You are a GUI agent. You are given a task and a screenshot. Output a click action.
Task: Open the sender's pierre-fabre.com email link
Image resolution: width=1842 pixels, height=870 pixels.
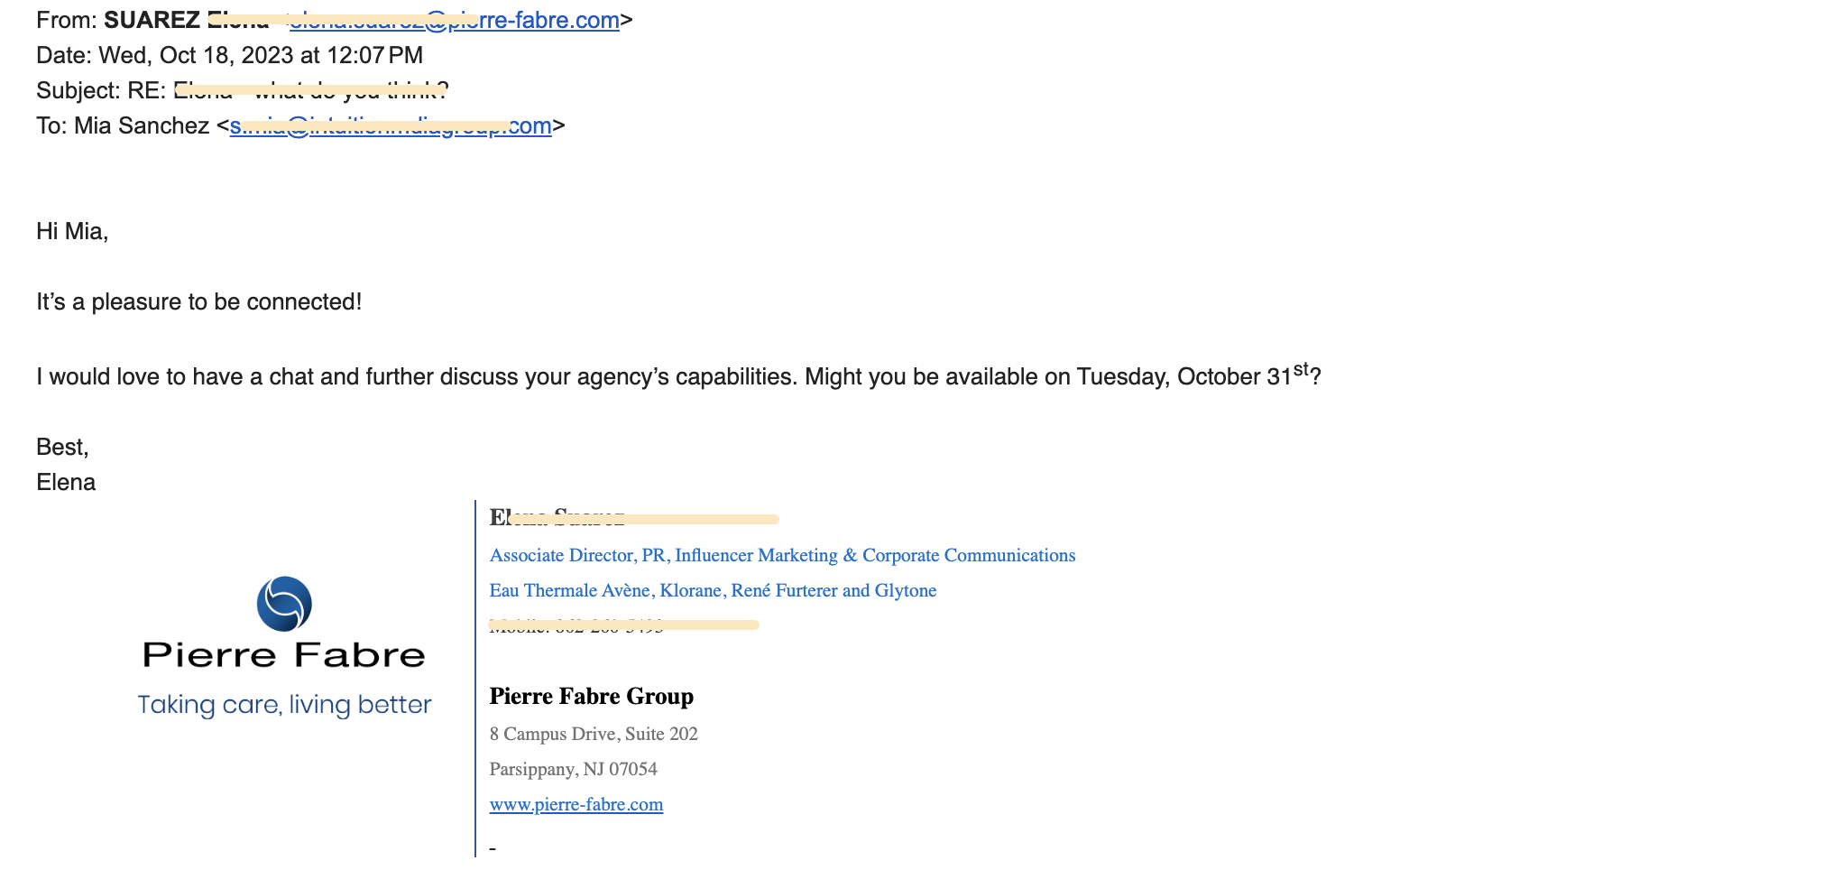pyautogui.click(x=455, y=20)
